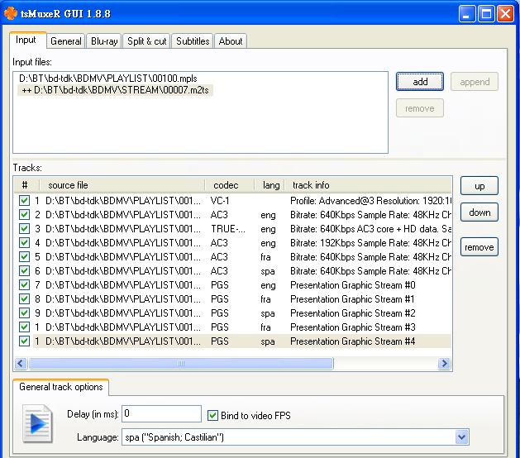520x458 pixels.
Task: Toggle Bind to video FPS checkbox
Action: coord(212,416)
